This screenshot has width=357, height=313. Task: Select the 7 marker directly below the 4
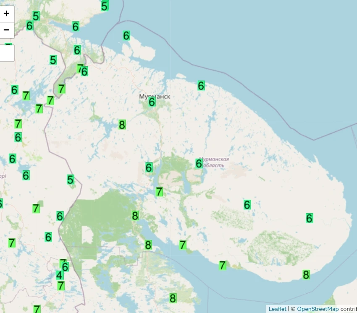61,286
